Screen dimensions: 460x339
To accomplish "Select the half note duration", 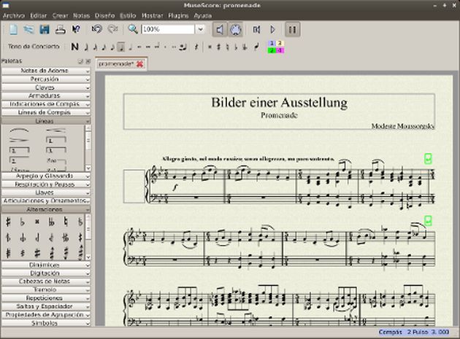I will point(130,47).
